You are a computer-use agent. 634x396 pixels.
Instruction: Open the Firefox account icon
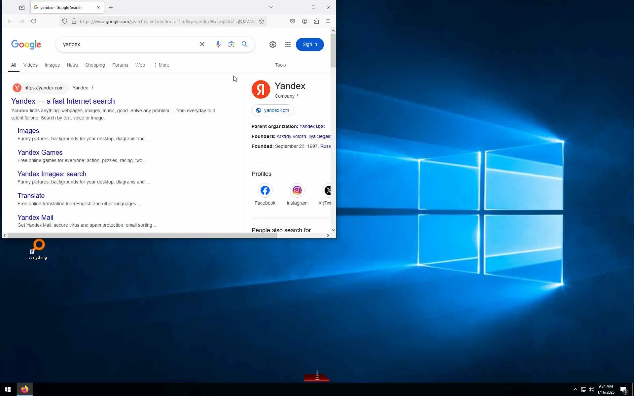click(304, 21)
